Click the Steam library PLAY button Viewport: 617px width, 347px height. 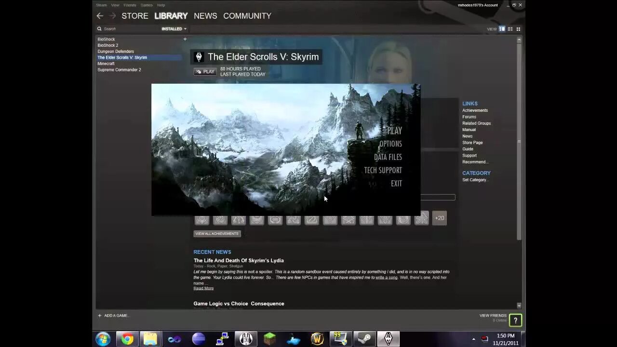point(205,72)
